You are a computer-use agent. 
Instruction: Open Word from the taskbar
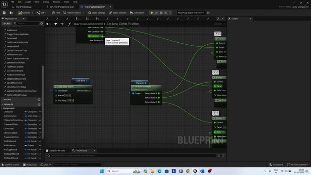[202, 171]
